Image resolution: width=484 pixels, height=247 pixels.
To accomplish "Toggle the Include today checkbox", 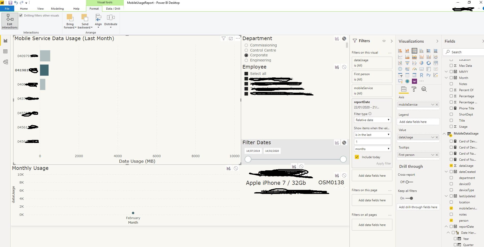I will pos(357,157).
